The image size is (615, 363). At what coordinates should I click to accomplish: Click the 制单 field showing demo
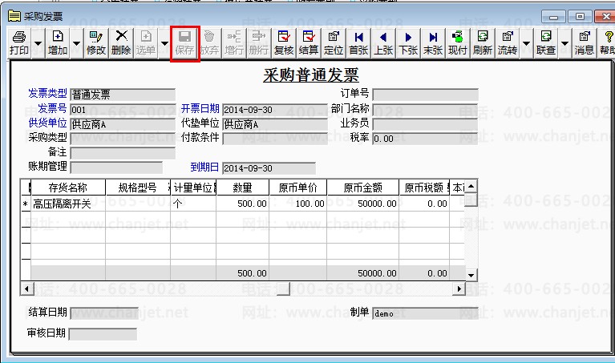tap(425, 313)
